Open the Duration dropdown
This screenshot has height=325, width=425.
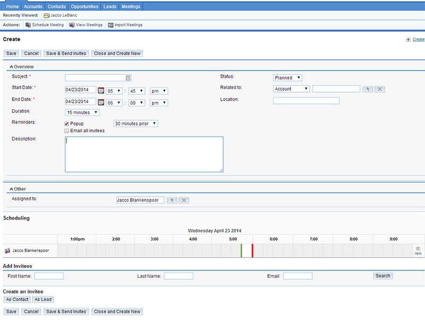pos(82,112)
